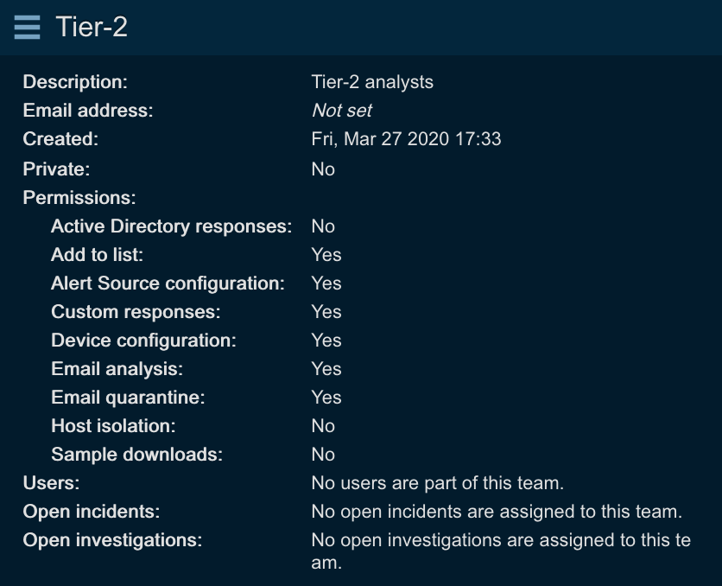722x586 pixels.
Task: Click the 'Yes' value for Email analysis
Action: point(326,369)
